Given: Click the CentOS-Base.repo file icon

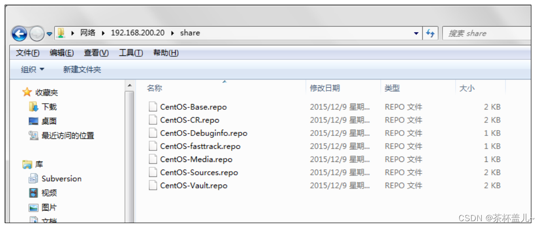Looking at the screenshot, I should tap(153, 107).
